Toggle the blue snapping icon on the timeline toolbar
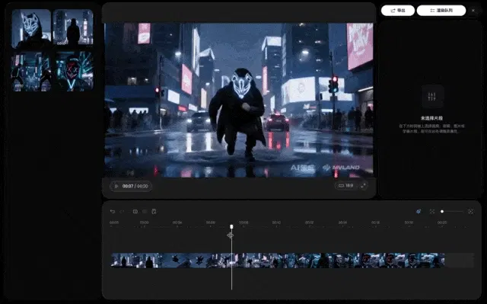This screenshot has height=304, width=487. pyautogui.click(x=419, y=212)
